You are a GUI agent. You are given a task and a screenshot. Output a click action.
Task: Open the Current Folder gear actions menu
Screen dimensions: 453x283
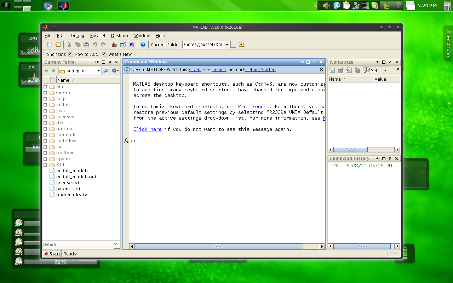(115, 71)
